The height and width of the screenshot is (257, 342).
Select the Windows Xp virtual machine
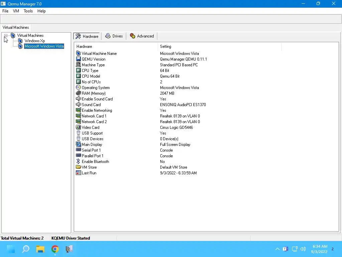click(35, 41)
